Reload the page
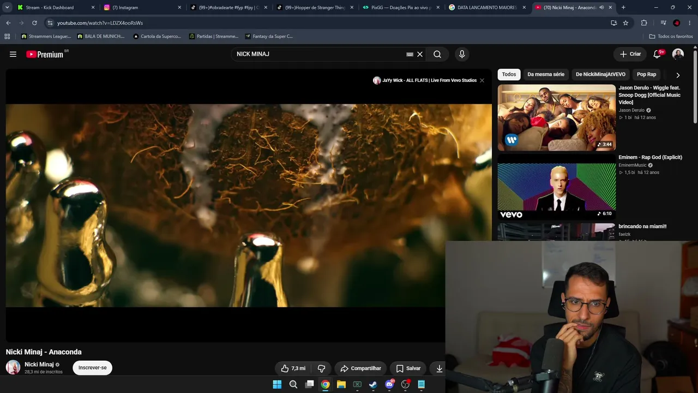This screenshot has height=393, width=698. (x=34, y=23)
